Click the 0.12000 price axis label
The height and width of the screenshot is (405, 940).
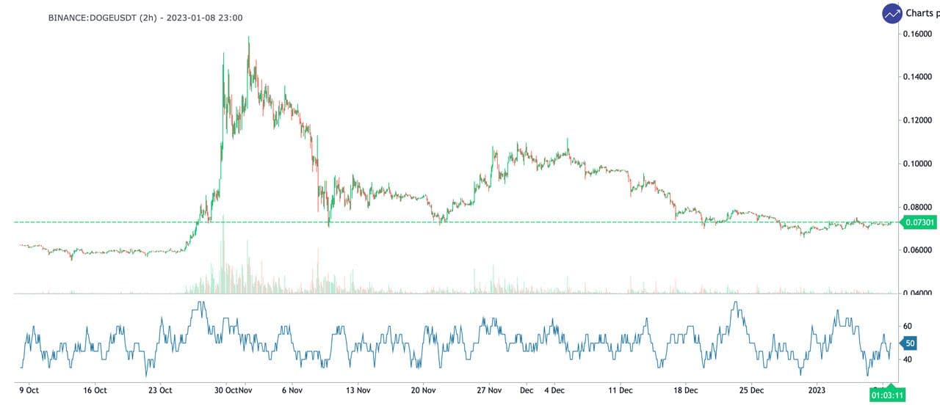917,120
